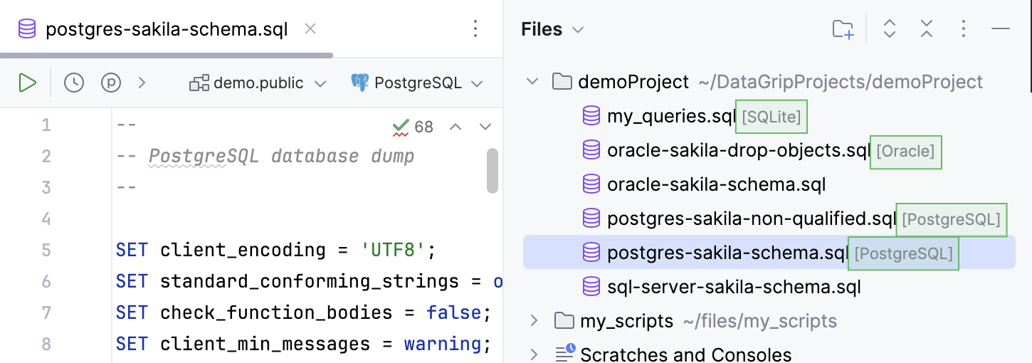Screen dimensions: 1032x363
Task: Click the playground mode P icon
Action: [111, 83]
